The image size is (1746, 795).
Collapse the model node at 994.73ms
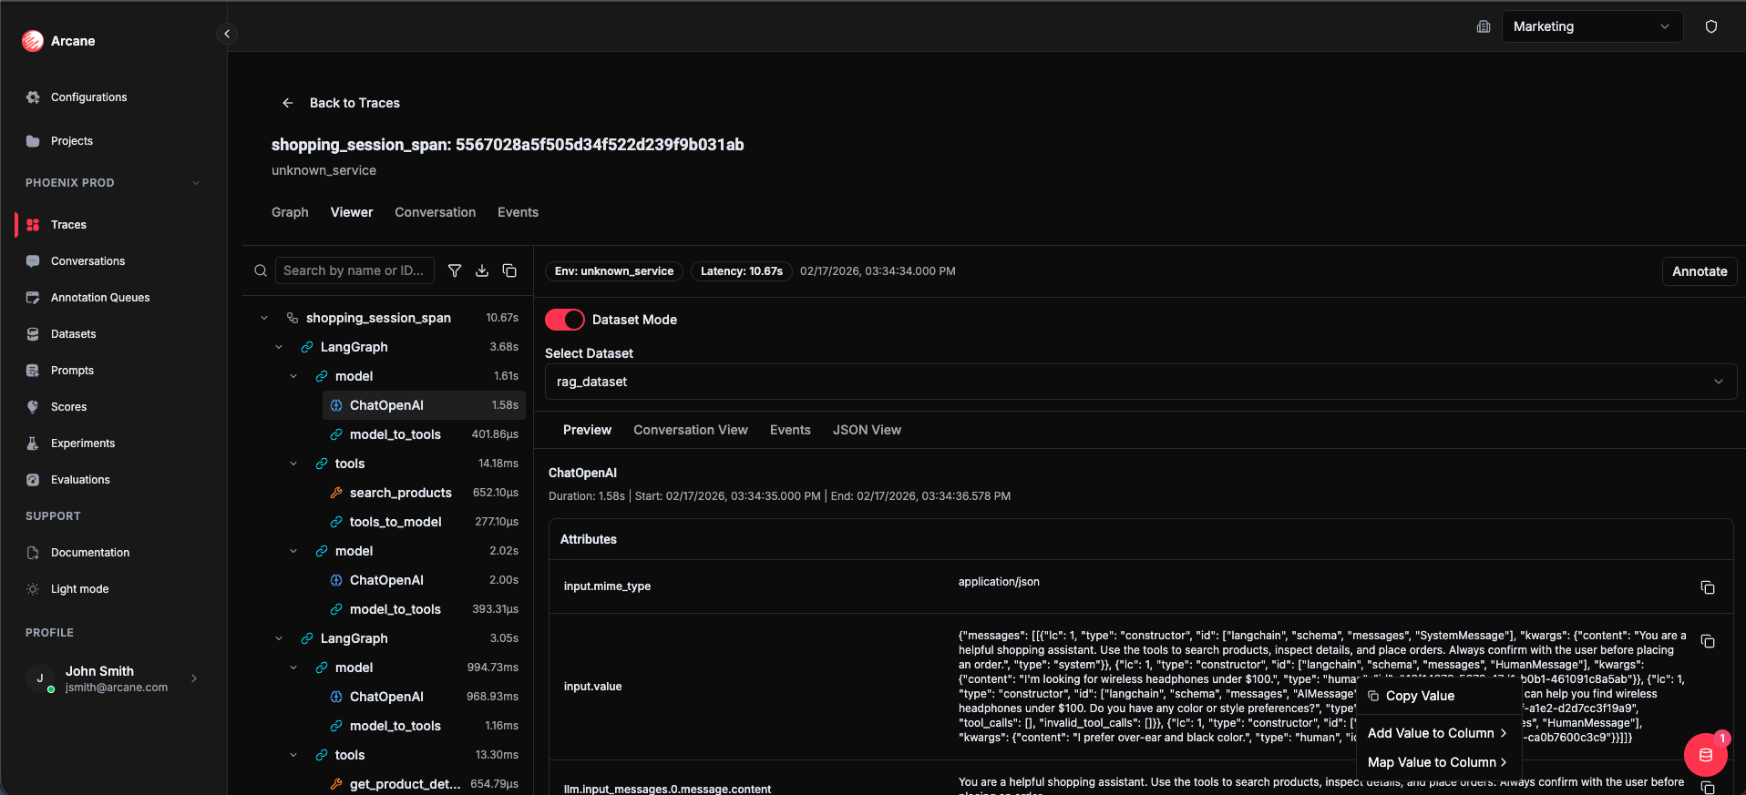click(x=293, y=668)
